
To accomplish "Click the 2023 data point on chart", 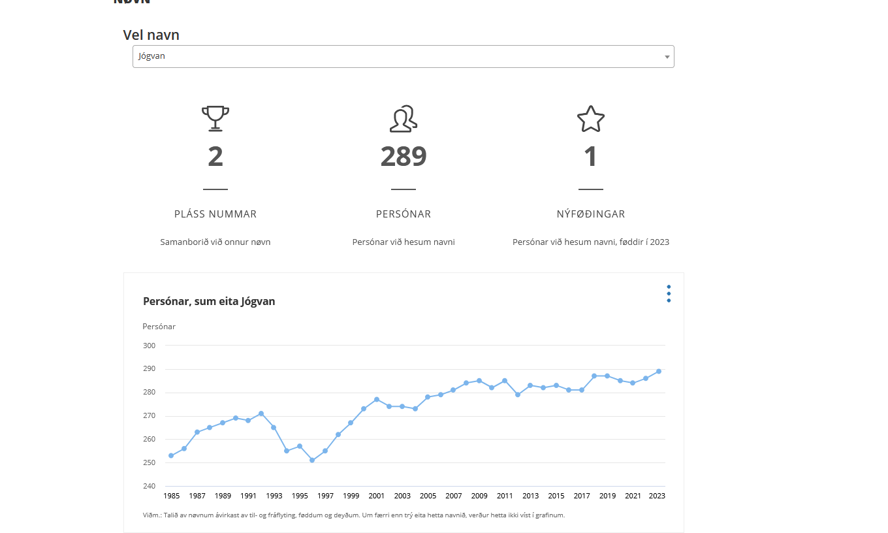I will (659, 371).
